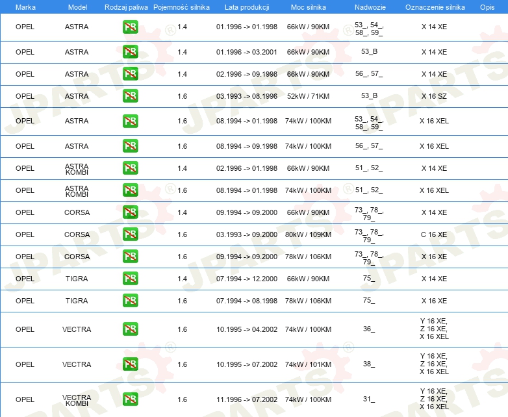Click petrol icon in Corsa C 16 XE row
Image resolution: width=508 pixels, height=417 pixels.
coord(130,234)
